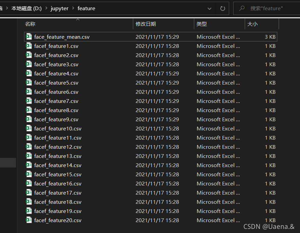Navigate to the jupyter breadcrumb folder
The height and width of the screenshot is (233, 300).
coord(60,8)
